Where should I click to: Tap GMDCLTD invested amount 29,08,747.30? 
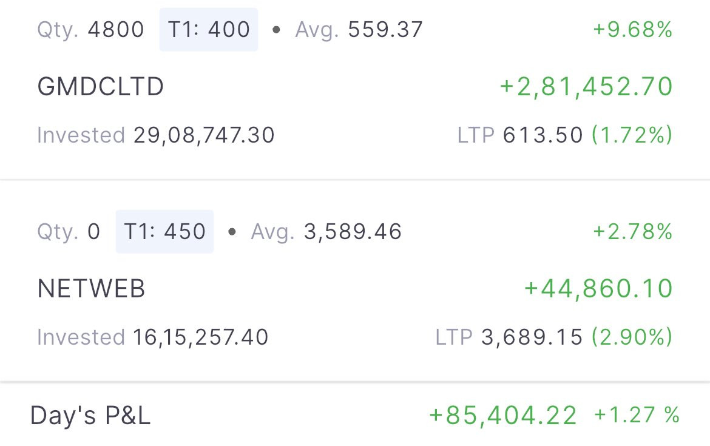pos(205,135)
